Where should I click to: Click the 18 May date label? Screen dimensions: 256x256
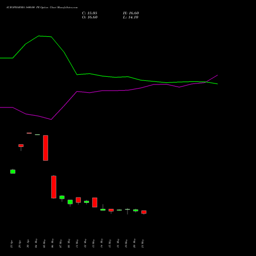coord(118,243)
